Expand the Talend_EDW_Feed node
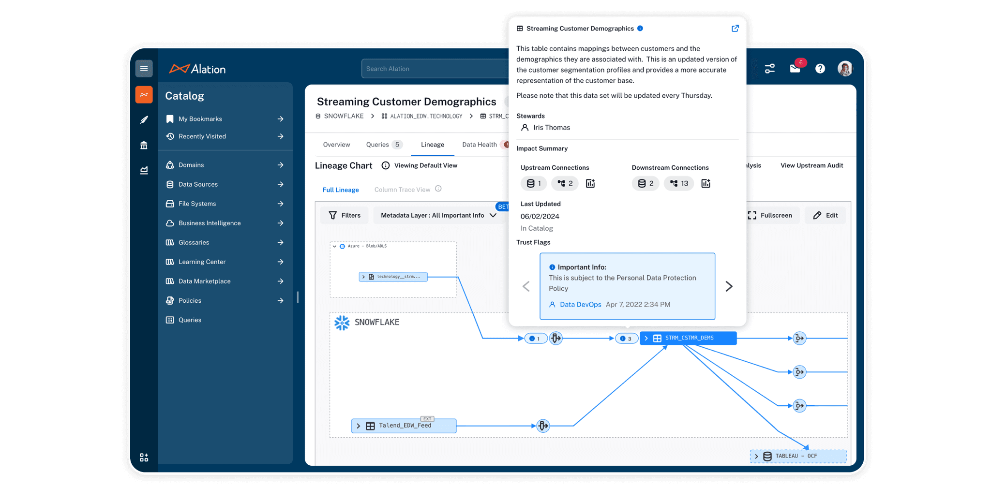Image resolution: width=991 pixels, height=487 pixels. 359,426
